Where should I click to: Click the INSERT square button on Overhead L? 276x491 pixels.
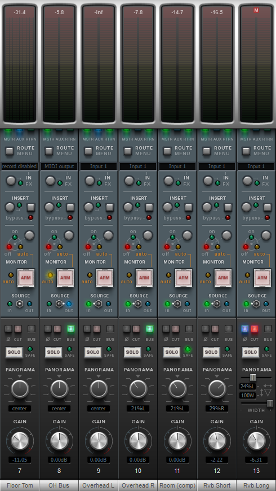(110, 207)
